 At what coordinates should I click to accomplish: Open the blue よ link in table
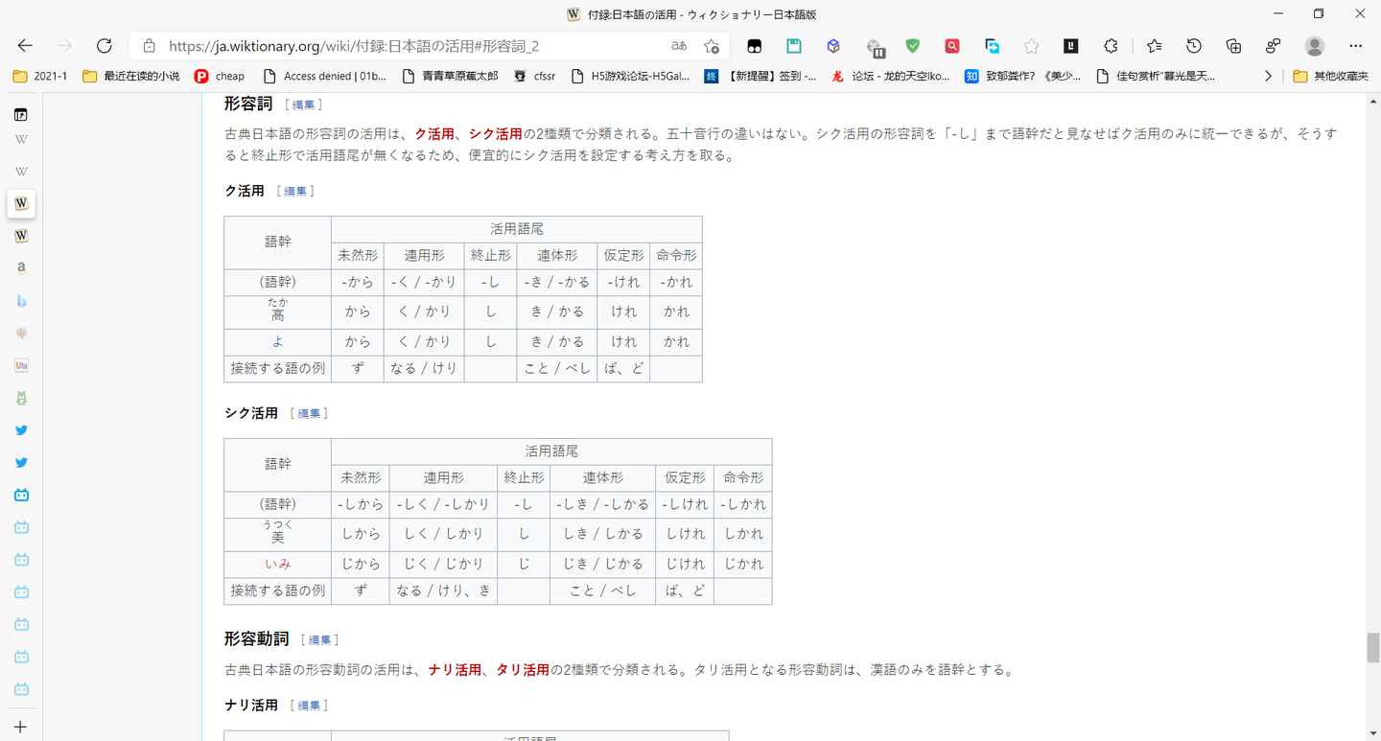pos(278,342)
